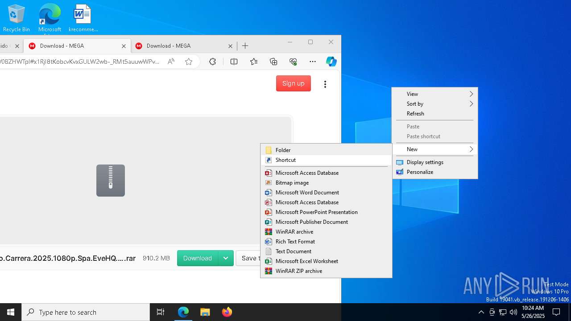Create a new Microsoft Word Document
Screen dimensions: 571x321
326,192
